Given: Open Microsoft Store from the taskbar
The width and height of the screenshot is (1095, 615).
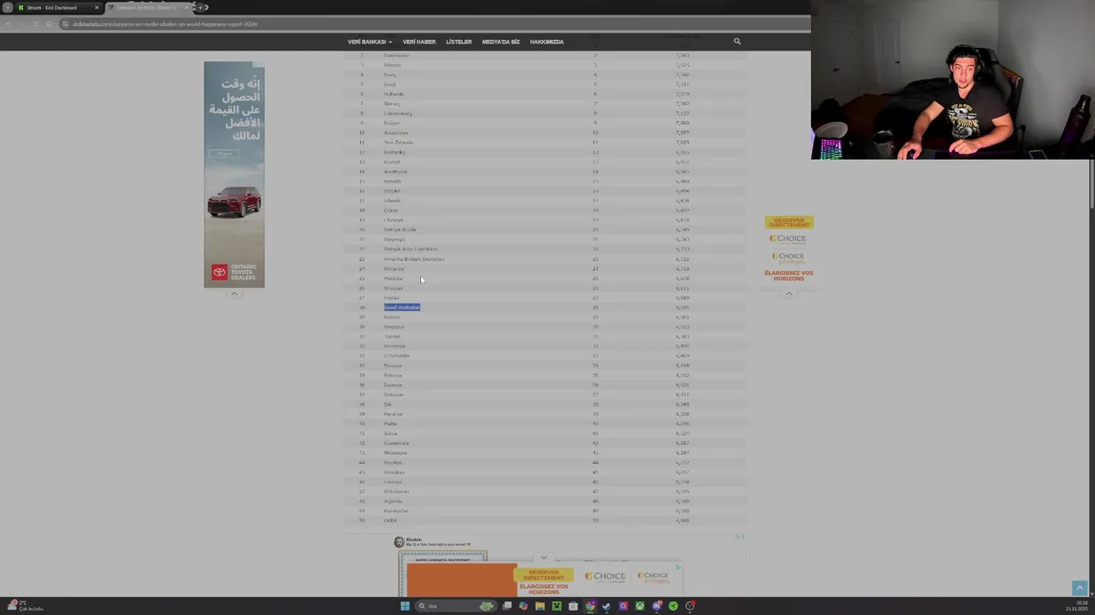Looking at the screenshot, I should click(573, 606).
